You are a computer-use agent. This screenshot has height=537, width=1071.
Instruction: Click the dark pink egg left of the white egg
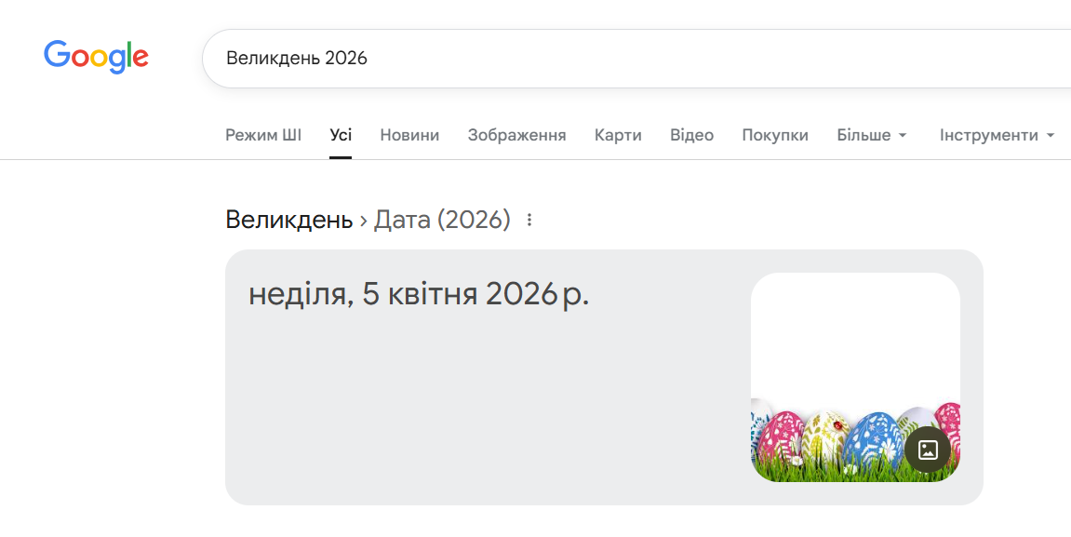(x=781, y=436)
